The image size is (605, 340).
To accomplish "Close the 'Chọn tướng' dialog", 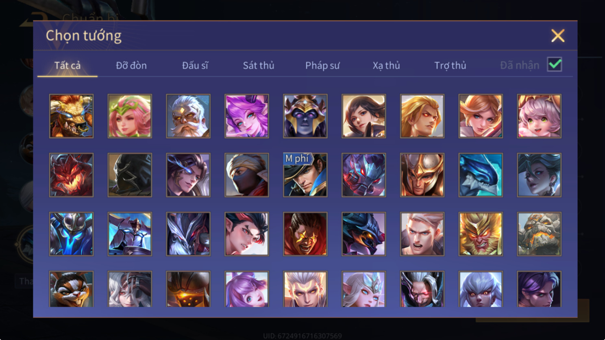I will (558, 36).
